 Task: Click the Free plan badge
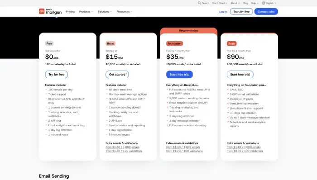pyautogui.click(x=49, y=43)
